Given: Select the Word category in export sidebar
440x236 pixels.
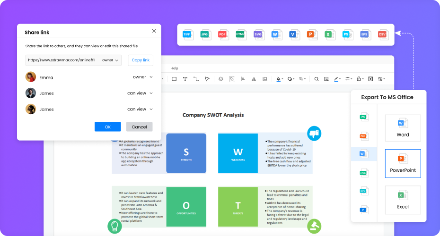Looking at the screenshot, I should tap(363, 154).
